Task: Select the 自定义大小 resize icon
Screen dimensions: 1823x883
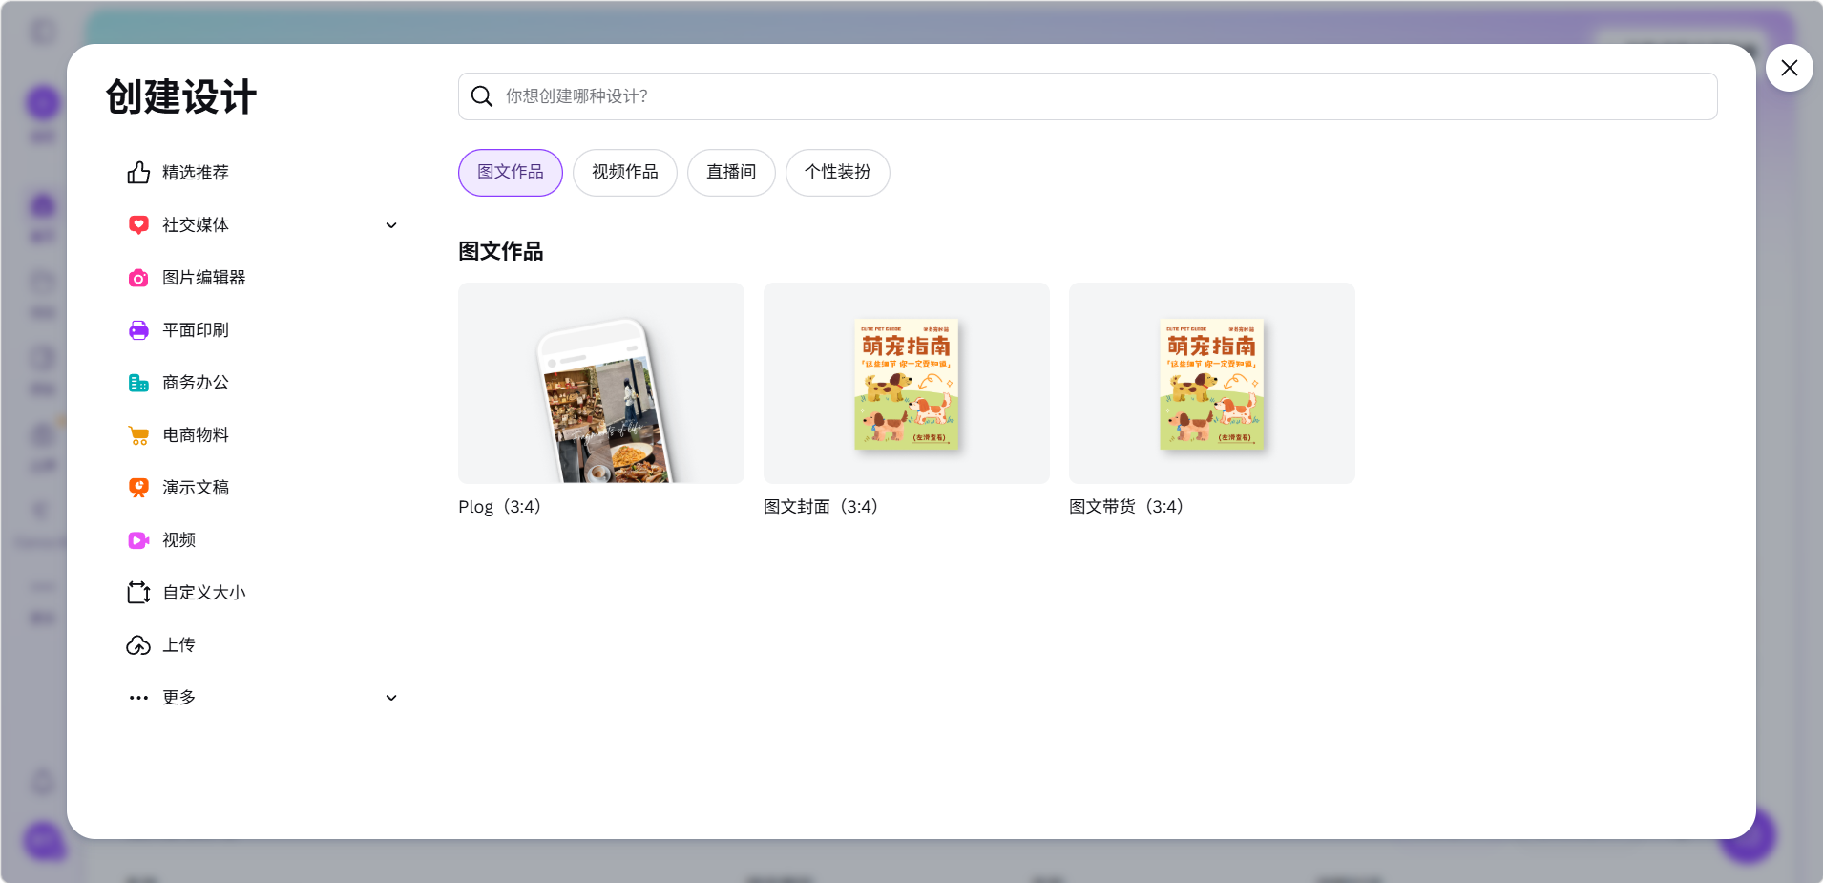Action: [x=138, y=593]
